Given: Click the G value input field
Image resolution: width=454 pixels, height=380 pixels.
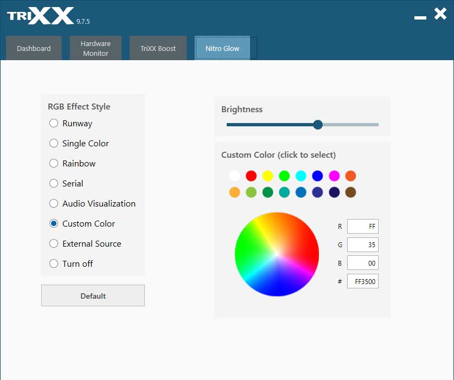Looking at the screenshot, I should pyautogui.click(x=363, y=244).
